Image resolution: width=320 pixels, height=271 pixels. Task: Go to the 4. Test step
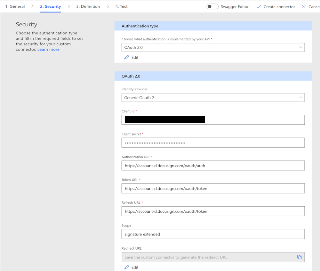121,6
